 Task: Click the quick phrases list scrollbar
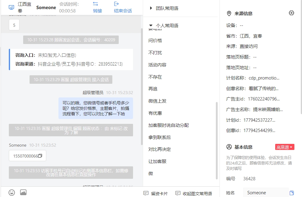217,141
